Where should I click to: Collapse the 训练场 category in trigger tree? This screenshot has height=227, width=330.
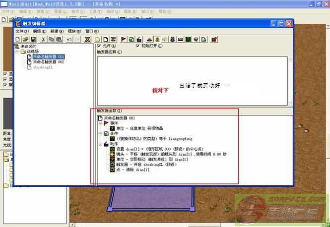(x=17, y=52)
